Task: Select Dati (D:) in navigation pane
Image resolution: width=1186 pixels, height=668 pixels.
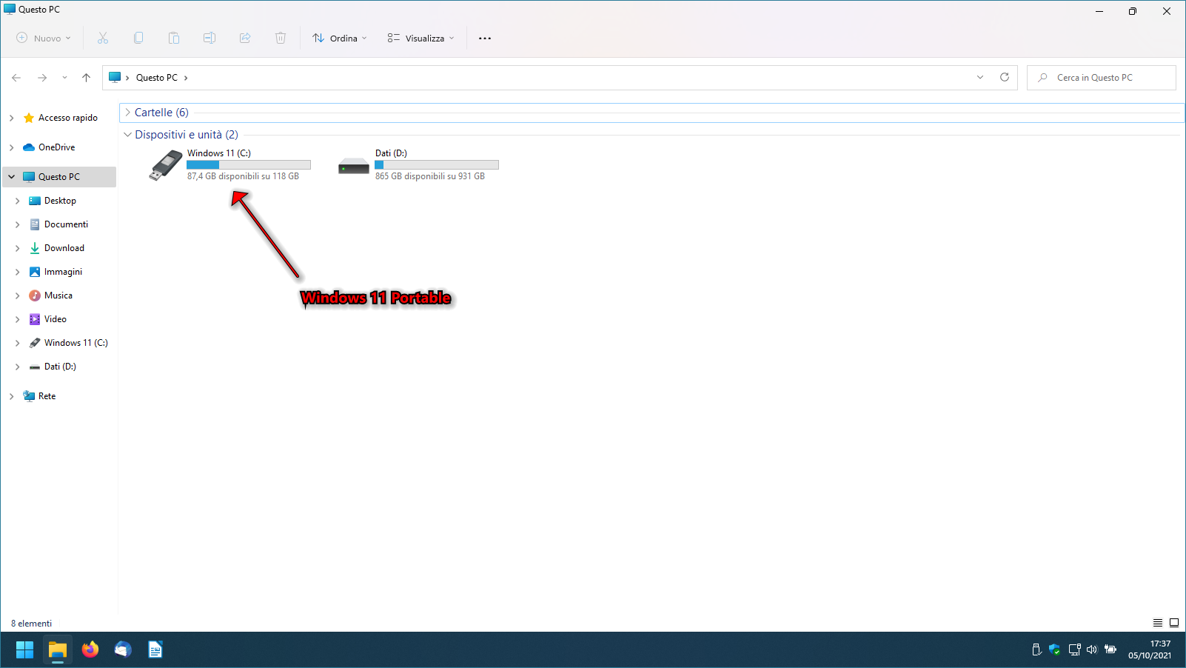Action: 60,367
